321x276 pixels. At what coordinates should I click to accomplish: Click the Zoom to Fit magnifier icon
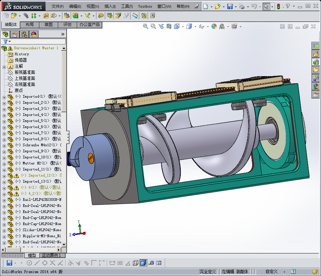pyautogui.click(x=146, y=26)
